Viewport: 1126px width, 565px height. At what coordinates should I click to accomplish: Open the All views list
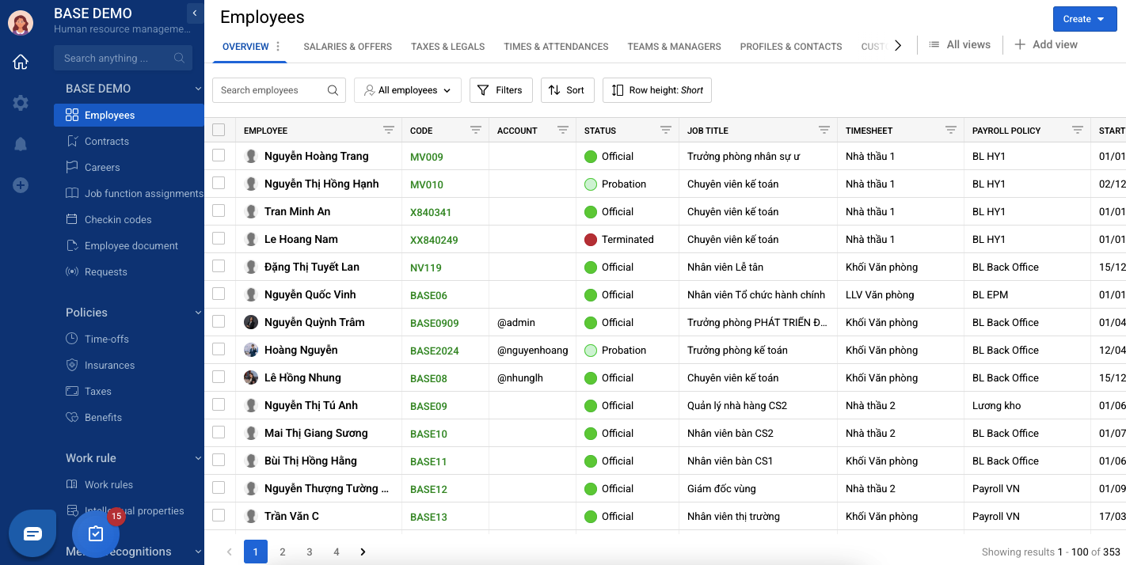[960, 44]
